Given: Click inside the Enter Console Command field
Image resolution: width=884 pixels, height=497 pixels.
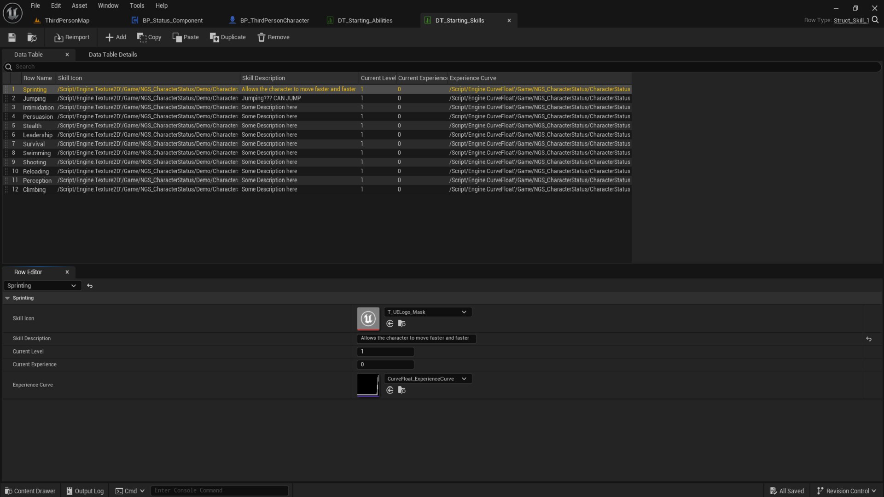Looking at the screenshot, I should [x=220, y=490].
